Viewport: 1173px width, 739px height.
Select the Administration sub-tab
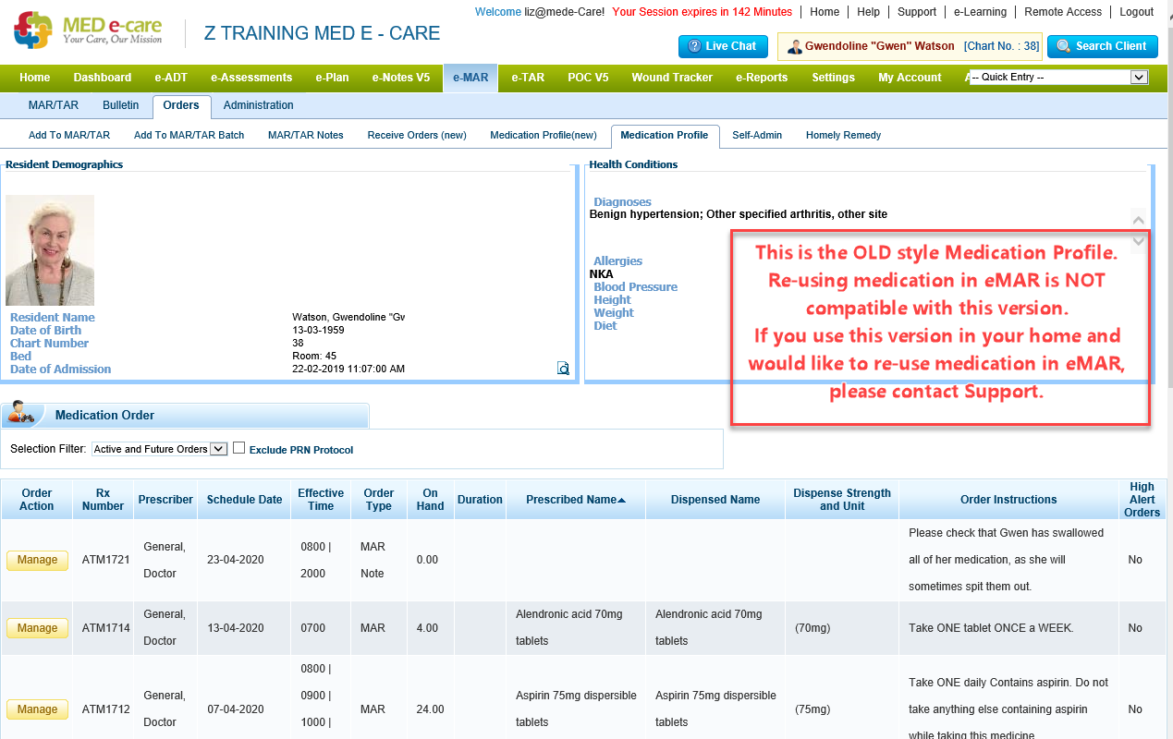pos(258,105)
